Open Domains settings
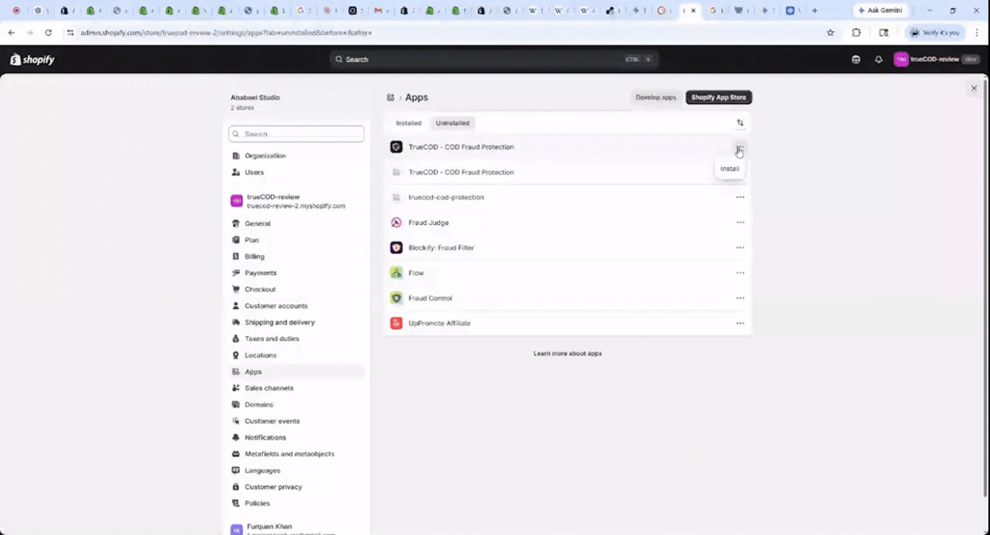Viewport: 990px width, 535px height. coord(296,405)
